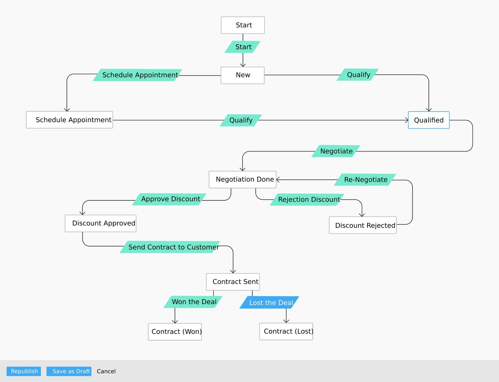Select the Negotiation Done state box
The height and width of the screenshot is (382, 499).
tap(243, 179)
